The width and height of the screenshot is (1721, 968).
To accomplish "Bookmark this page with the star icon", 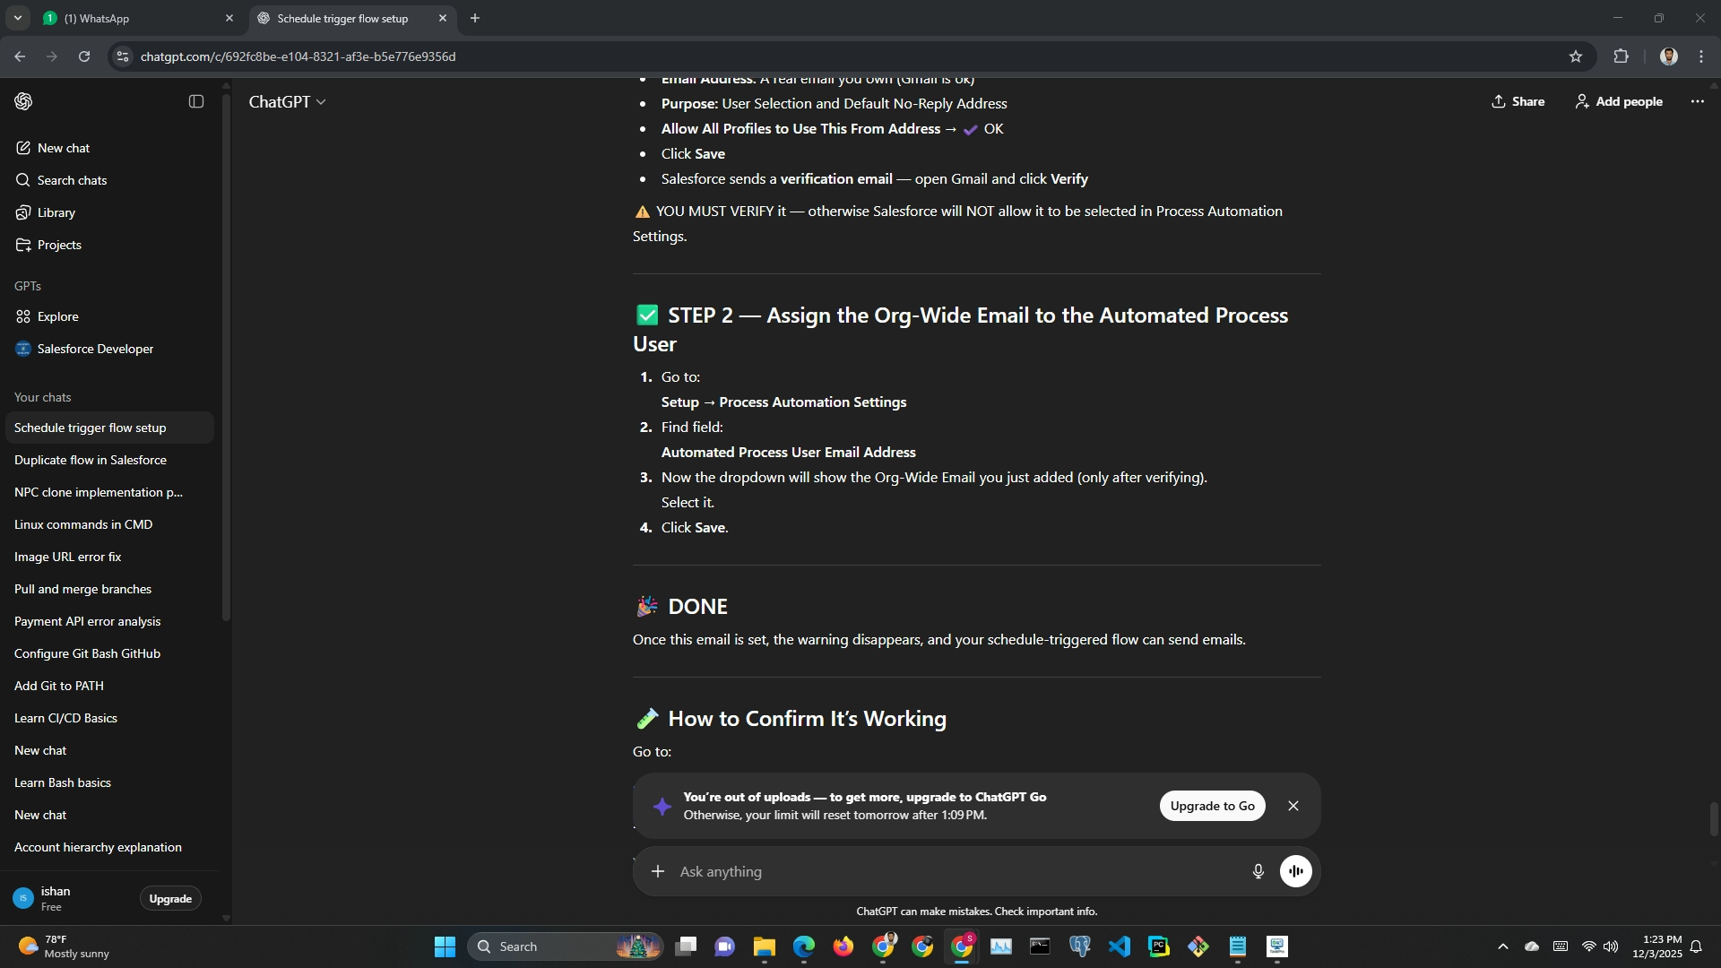I will point(1575,56).
